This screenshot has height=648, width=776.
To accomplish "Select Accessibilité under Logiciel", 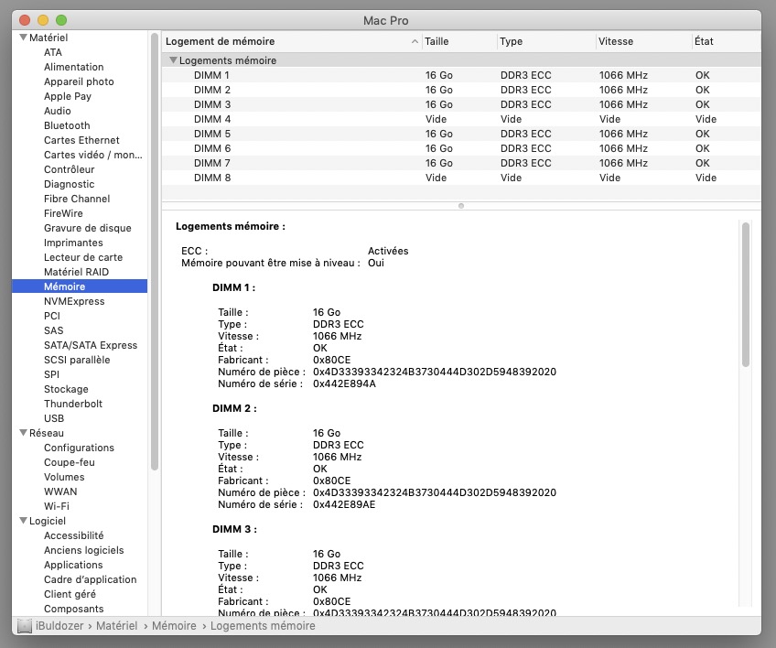I will [74, 535].
